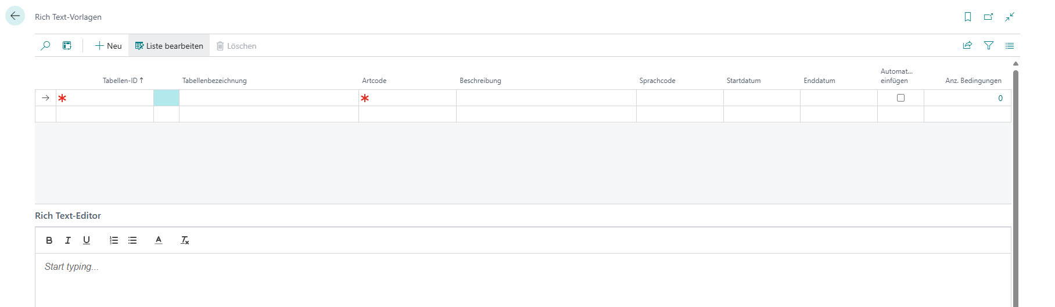Toggle italic formatting in editor

(68, 240)
